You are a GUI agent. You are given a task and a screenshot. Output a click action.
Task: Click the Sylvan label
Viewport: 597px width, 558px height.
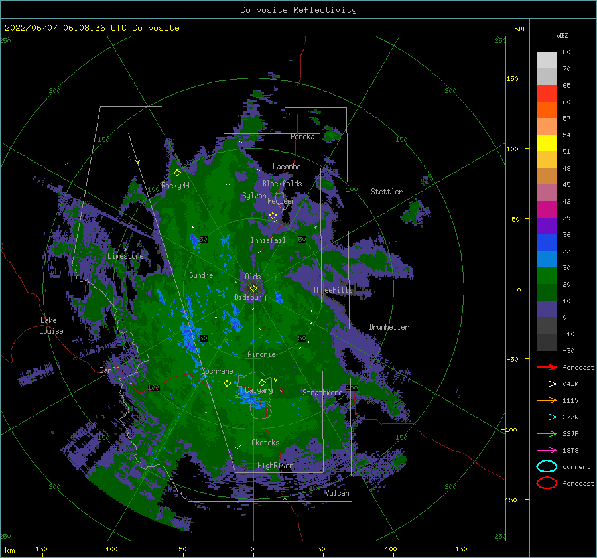coord(254,196)
